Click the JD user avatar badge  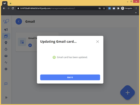tap(30, 45)
